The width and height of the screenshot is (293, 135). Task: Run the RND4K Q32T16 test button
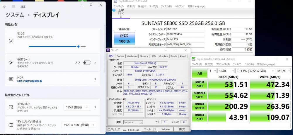point(200,106)
